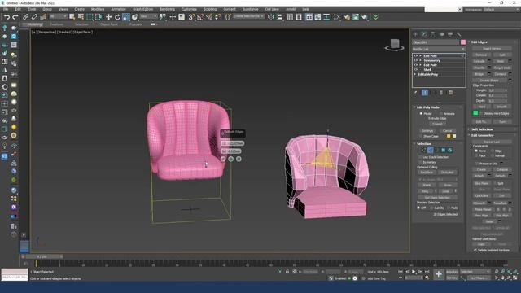Expand the top Edit Poly modifier
Screen dimensions: 521x293
click(420, 56)
